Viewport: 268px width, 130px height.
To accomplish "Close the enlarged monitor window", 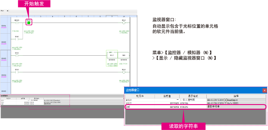I will point(264,90).
